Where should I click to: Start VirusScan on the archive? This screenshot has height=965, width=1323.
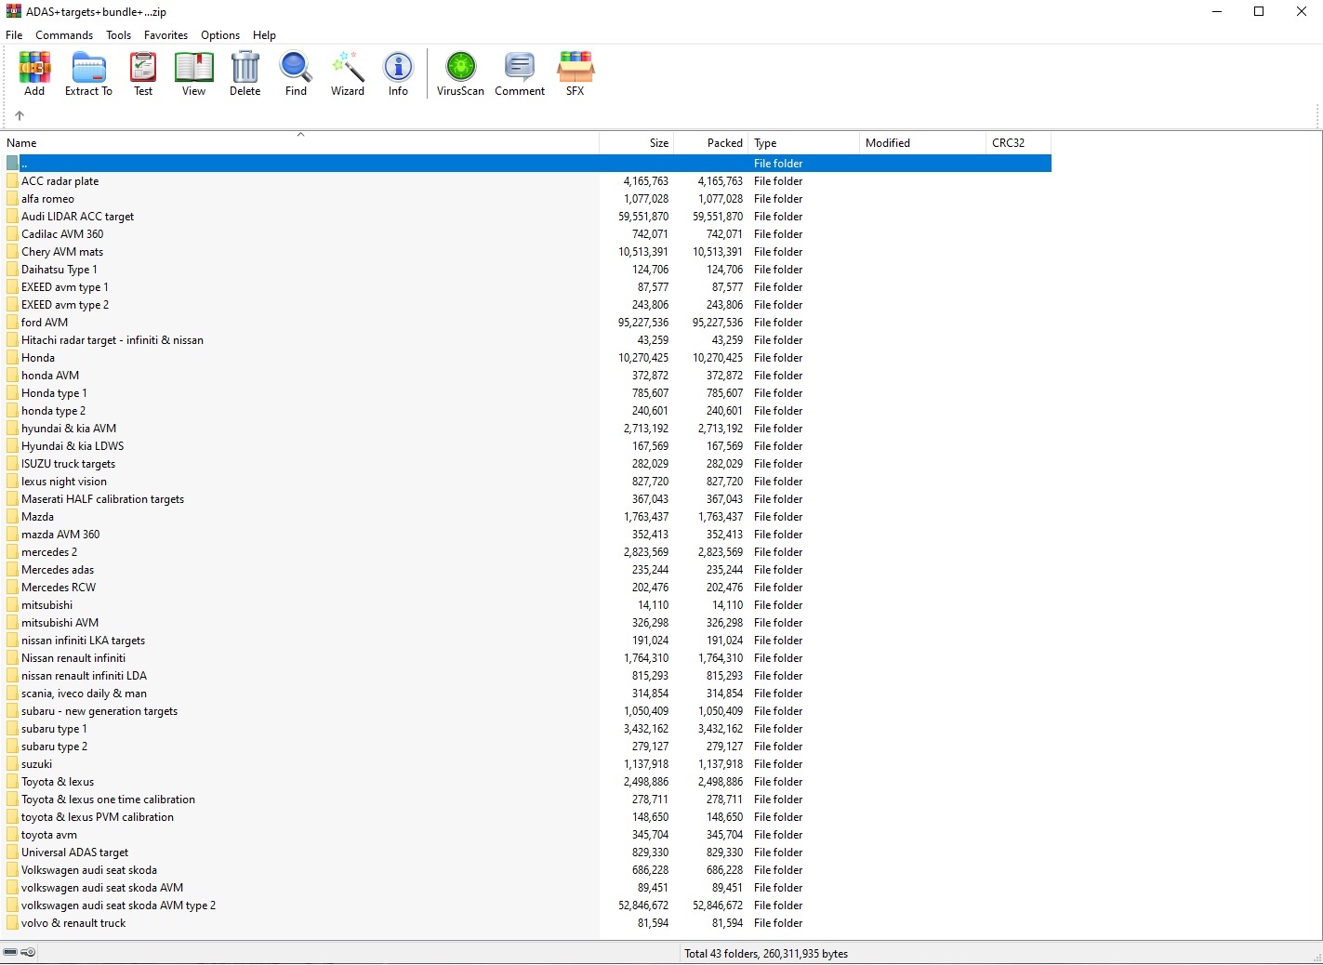(460, 73)
